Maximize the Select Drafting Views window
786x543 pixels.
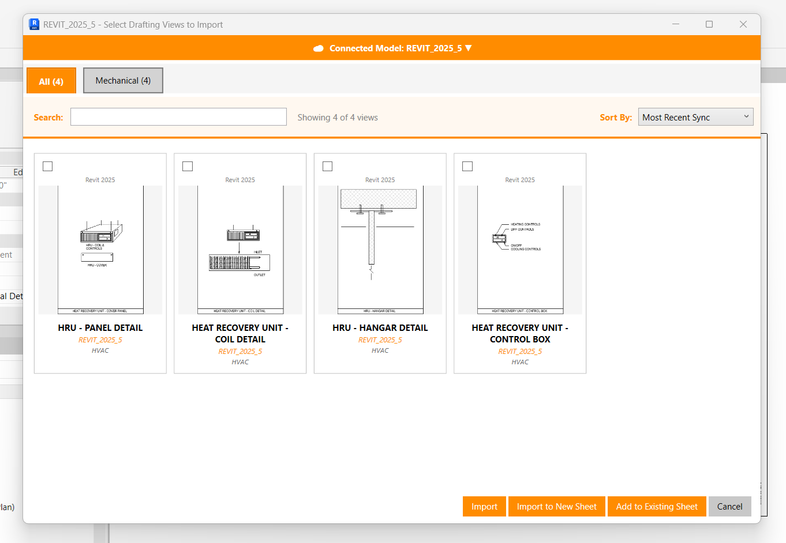click(x=709, y=24)
